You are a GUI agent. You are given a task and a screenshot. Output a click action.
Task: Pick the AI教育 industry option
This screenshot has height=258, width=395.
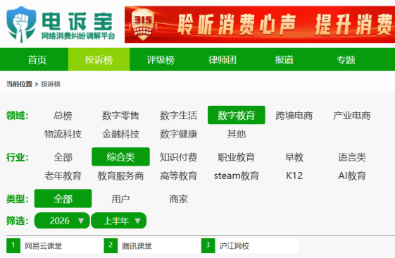tap(352, 176)
